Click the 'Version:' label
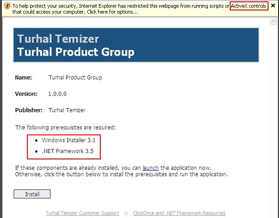The height and width of the screenshot is (218, 279). (x=26, y=94)
